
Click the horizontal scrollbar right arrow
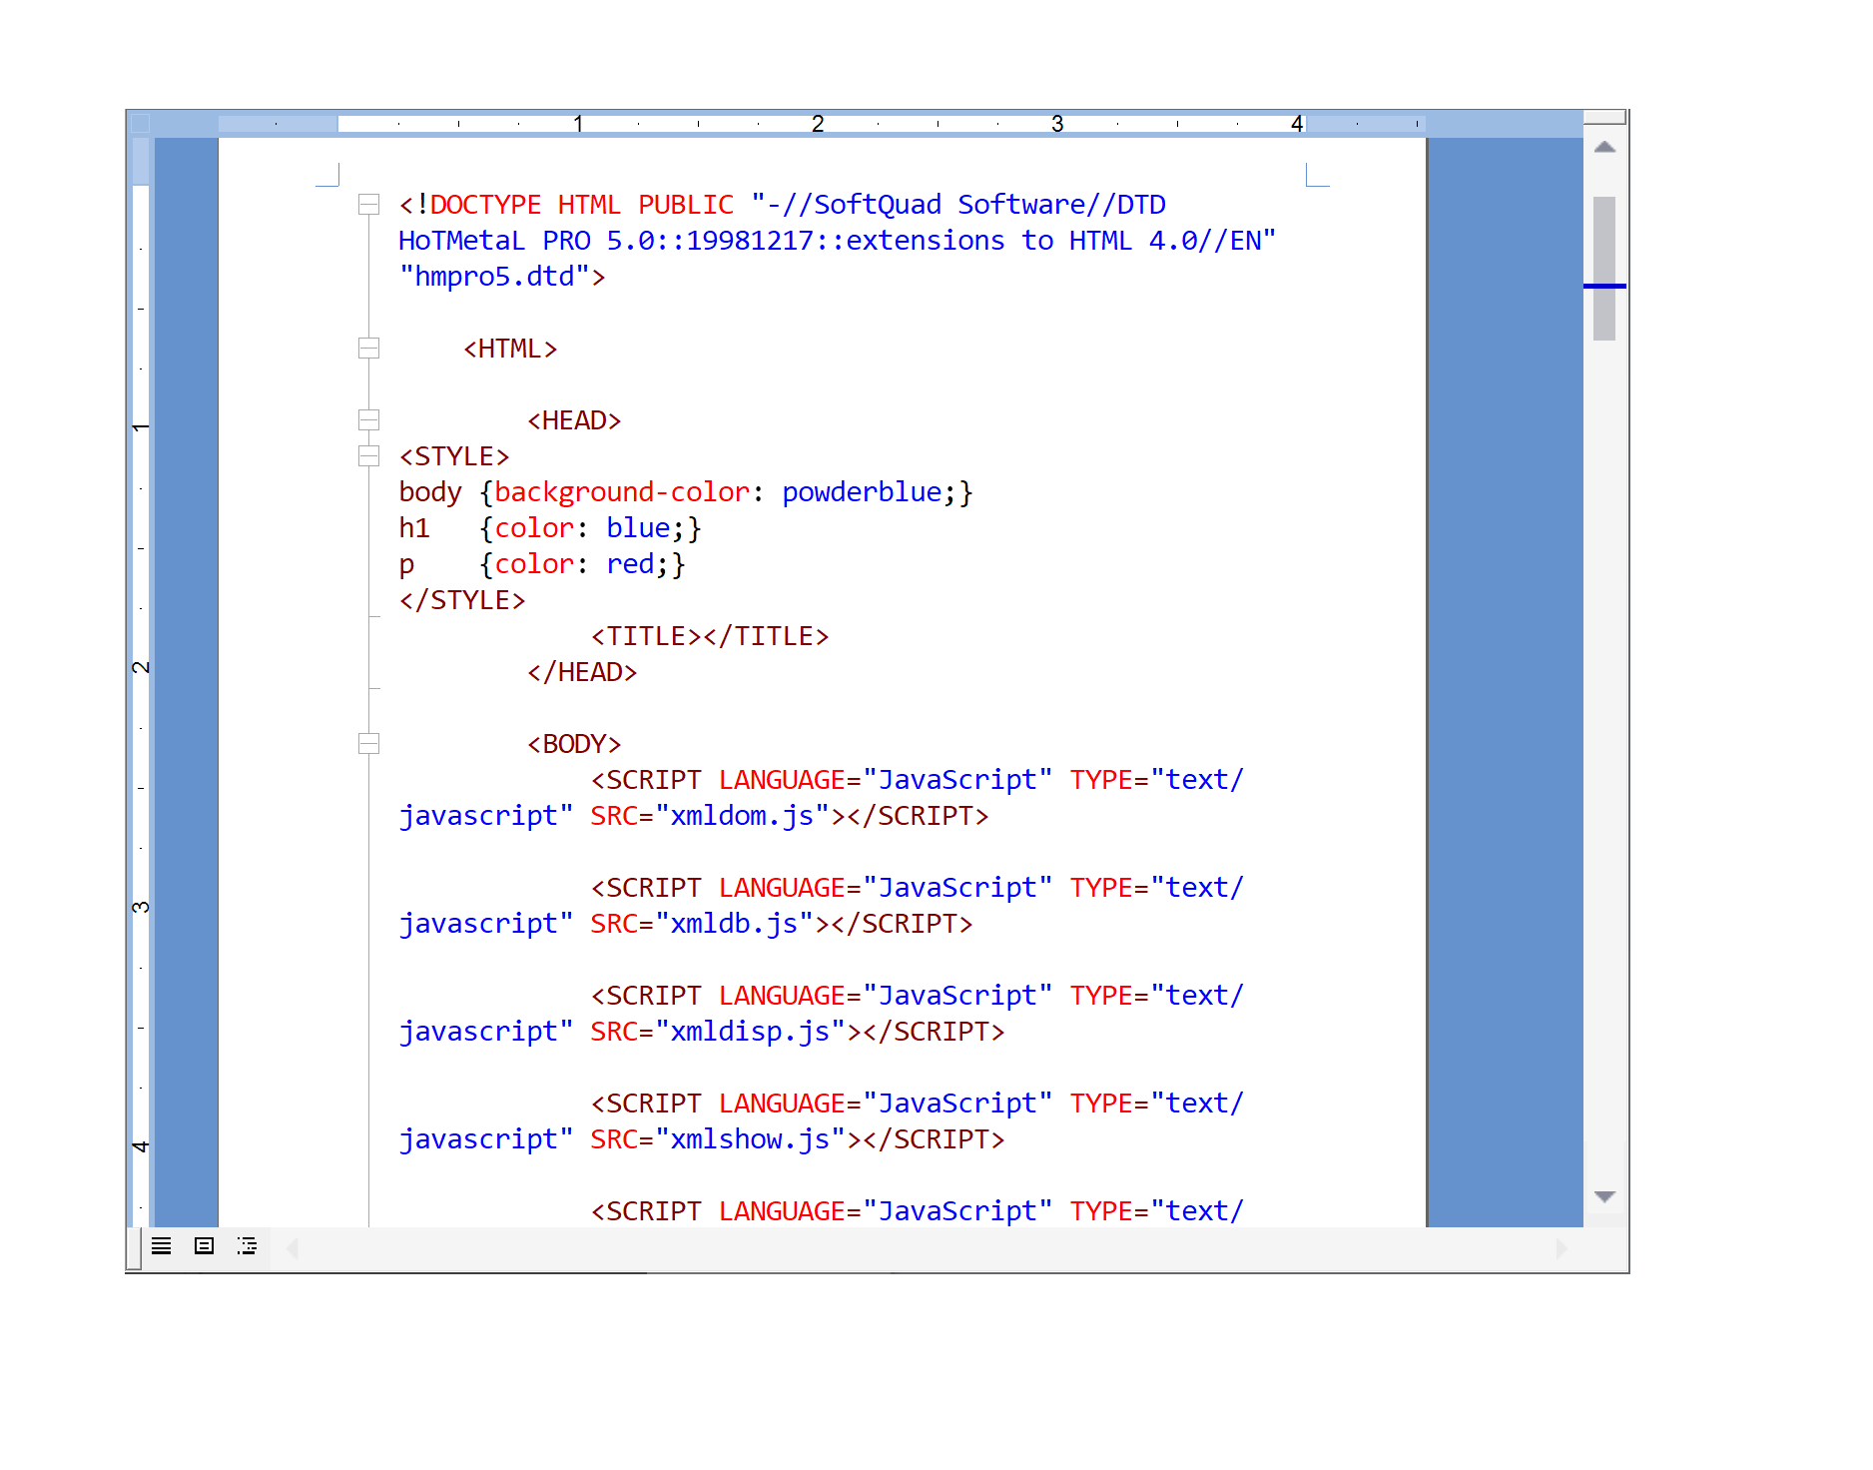click(1561, 1247)
